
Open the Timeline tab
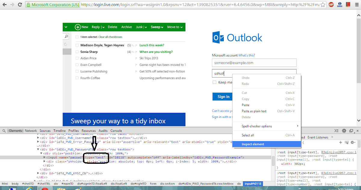tap(60, 131)
